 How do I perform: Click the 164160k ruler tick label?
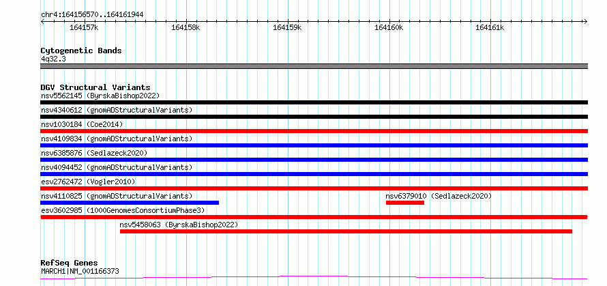(x=389, y=27)
